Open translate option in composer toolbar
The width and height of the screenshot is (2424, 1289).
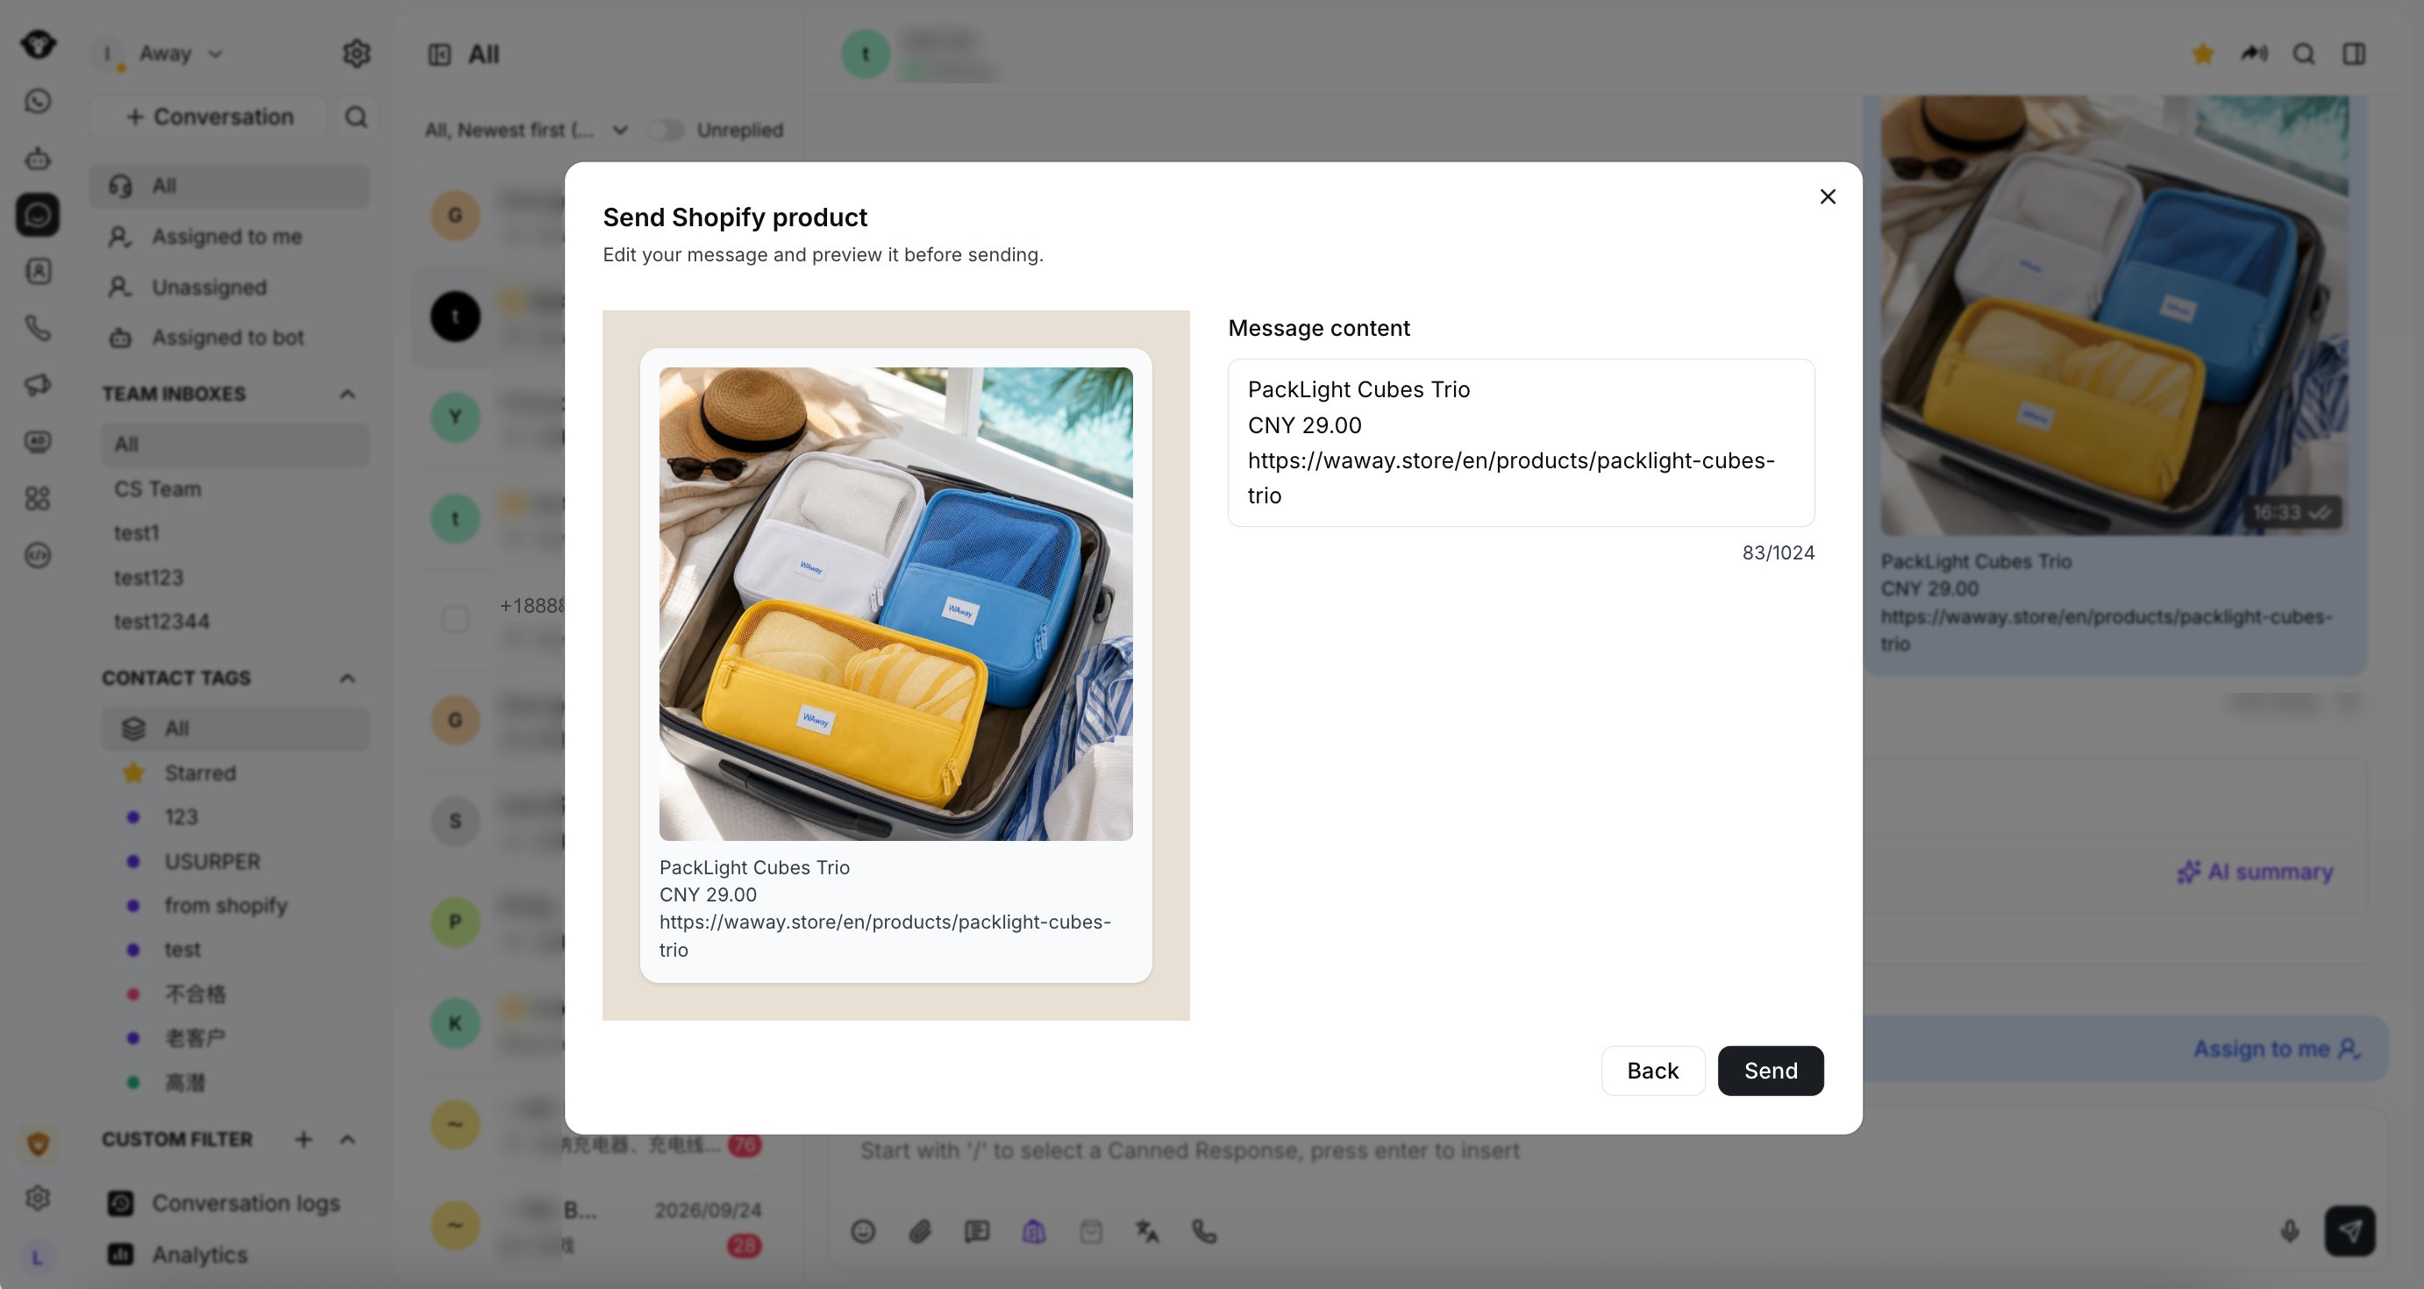pyautogui.click(x=1147, y=1232)
